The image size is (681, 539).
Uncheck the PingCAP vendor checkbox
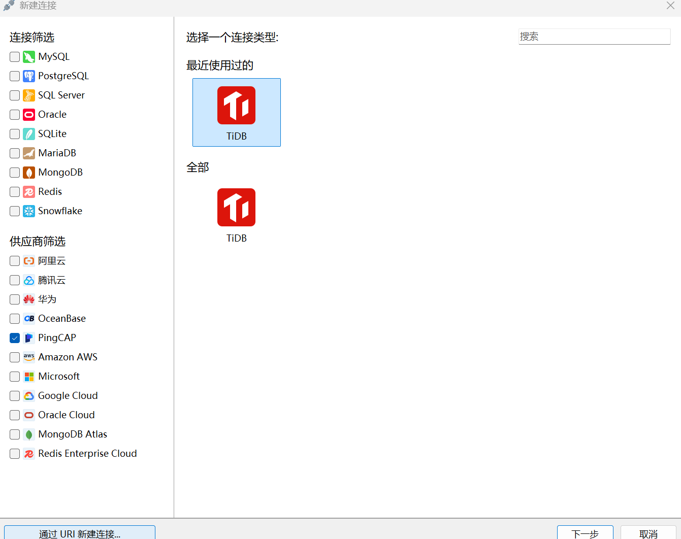[x=15, y=338]
